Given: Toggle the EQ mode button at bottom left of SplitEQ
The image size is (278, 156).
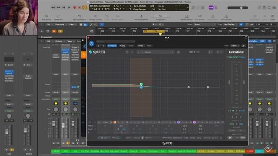Looking at the screenshot, I should pyautogui.click(x=104, y=138).
